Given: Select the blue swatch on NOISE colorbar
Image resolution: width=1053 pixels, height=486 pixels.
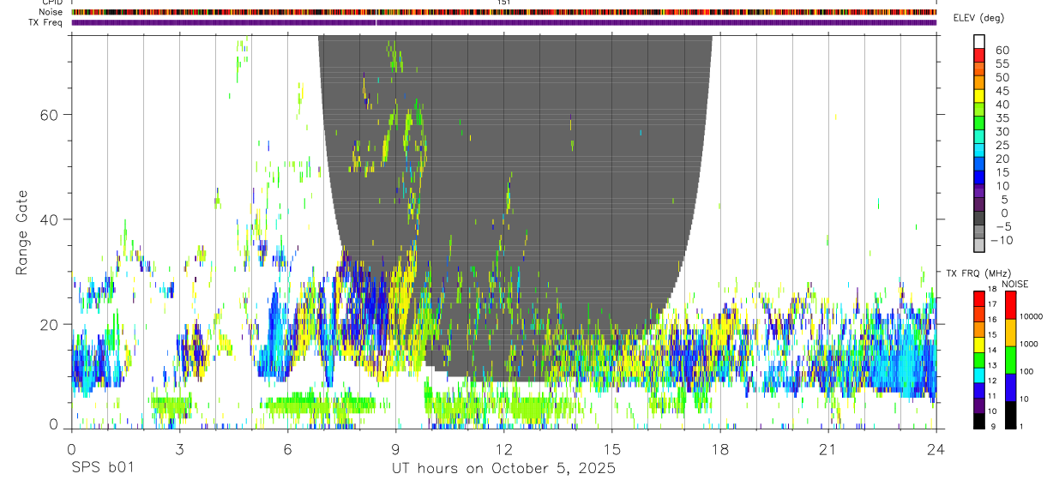Looking at the screenshot, I should click(x=1009, y=387).
